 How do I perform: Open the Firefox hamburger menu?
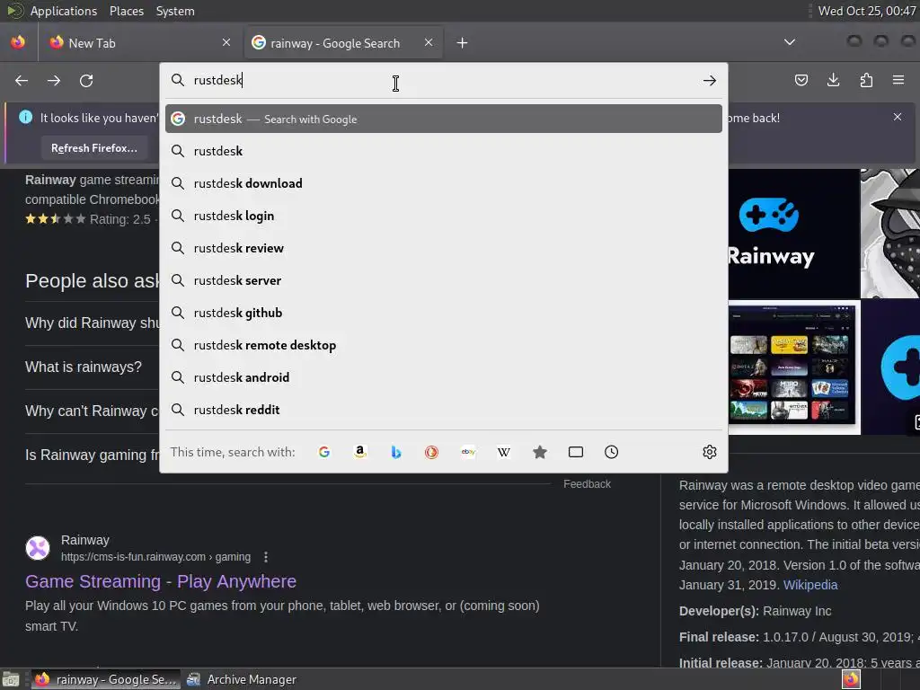898,80
